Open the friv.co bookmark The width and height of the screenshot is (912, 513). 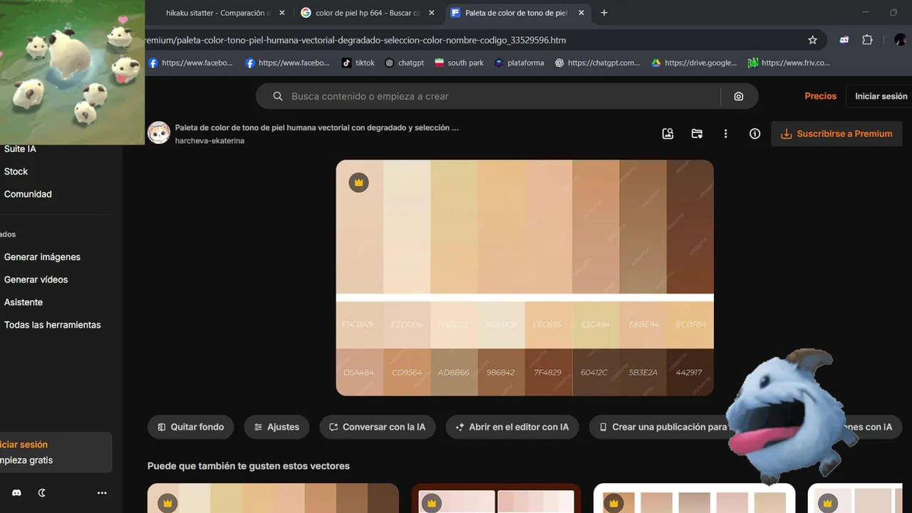pos(789,63)
